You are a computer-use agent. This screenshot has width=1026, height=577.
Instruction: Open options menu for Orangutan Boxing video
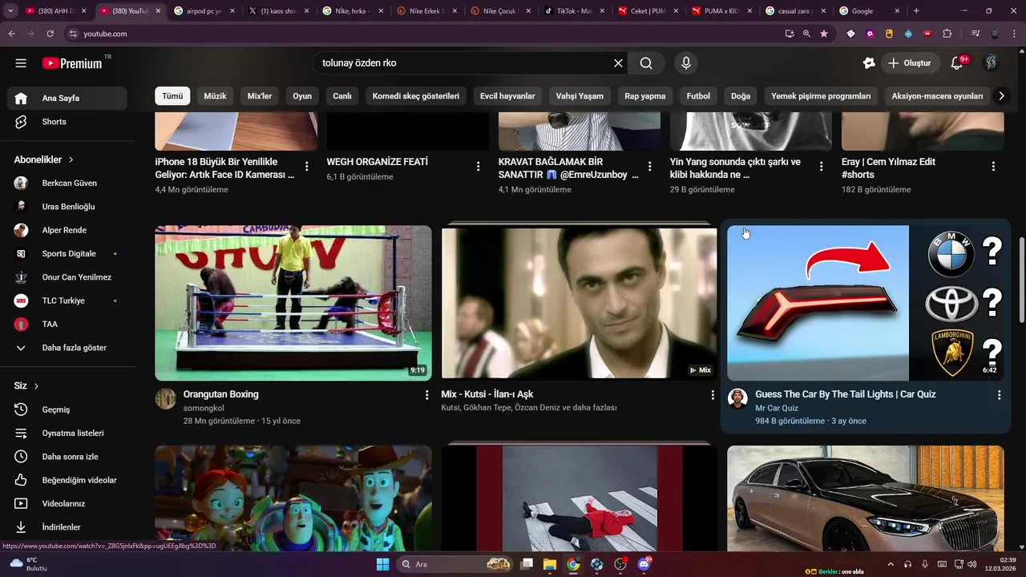(426, 395)
